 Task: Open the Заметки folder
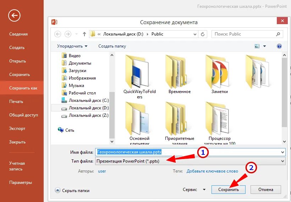click(220, 75)
